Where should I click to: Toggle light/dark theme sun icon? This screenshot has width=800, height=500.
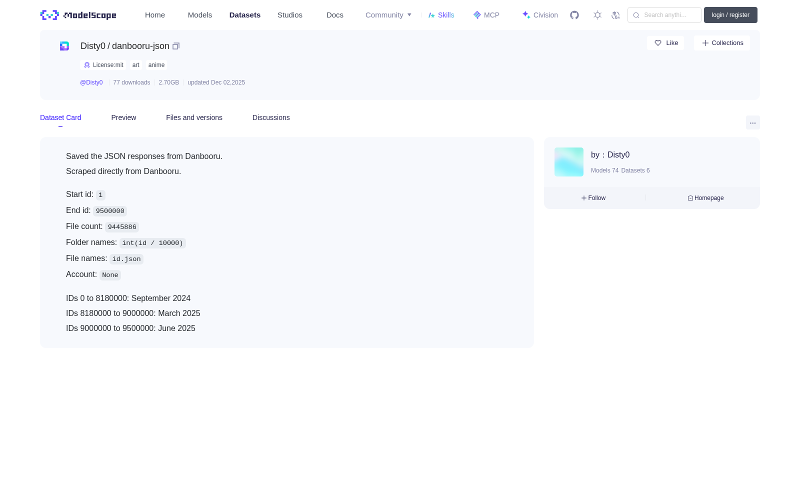click(597, 15)
